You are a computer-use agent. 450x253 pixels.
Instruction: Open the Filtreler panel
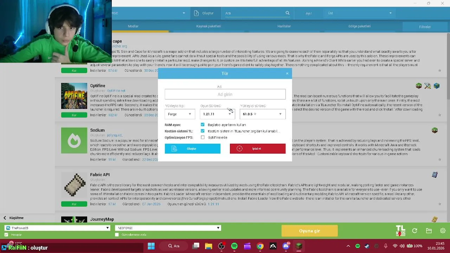coord(425,27)
